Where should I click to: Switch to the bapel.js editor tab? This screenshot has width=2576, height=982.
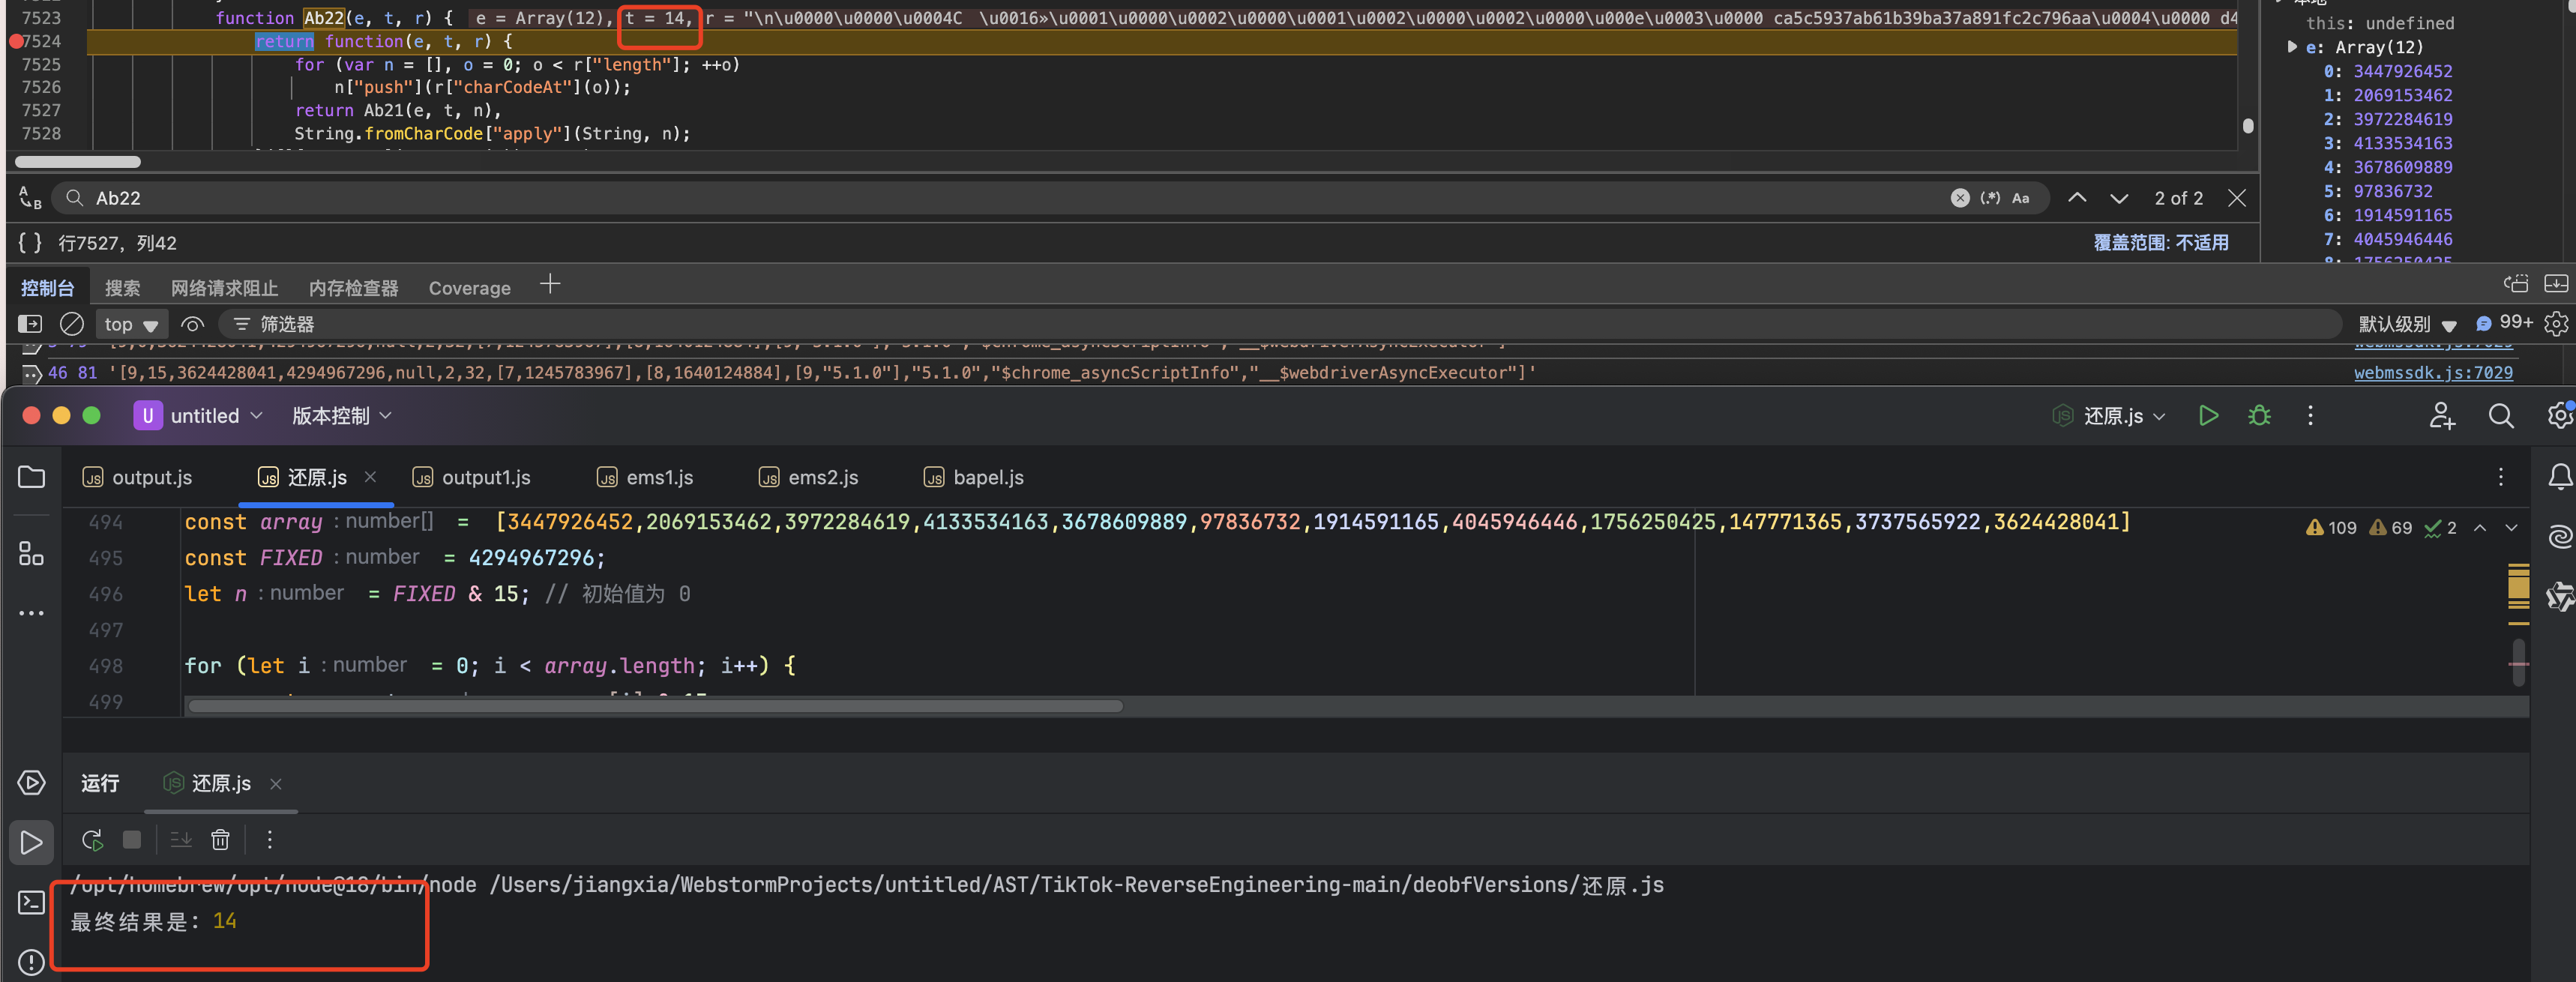click(x=973, y=478)
